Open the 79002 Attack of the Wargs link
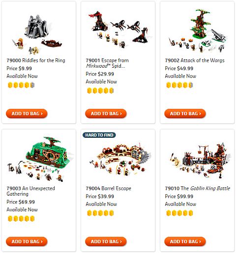236x253 pixels. pos(195,60)
